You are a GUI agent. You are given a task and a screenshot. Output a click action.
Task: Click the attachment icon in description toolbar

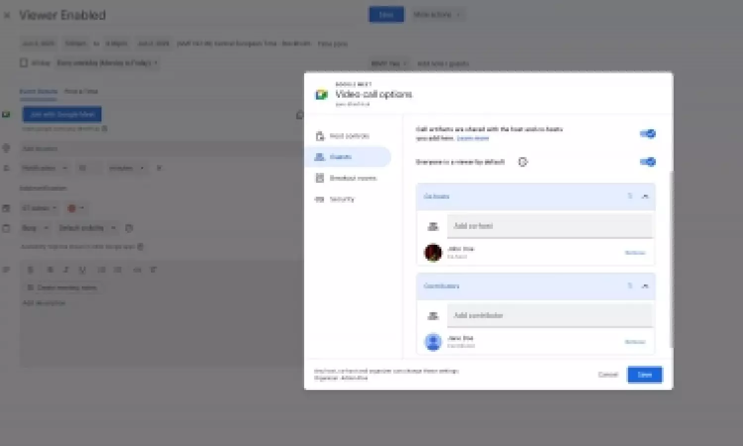30,270
